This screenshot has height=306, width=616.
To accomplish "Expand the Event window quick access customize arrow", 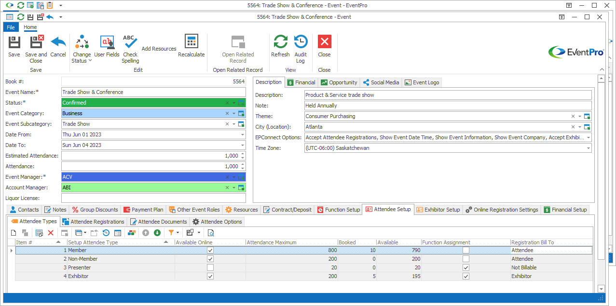I will tap(61, 17).
